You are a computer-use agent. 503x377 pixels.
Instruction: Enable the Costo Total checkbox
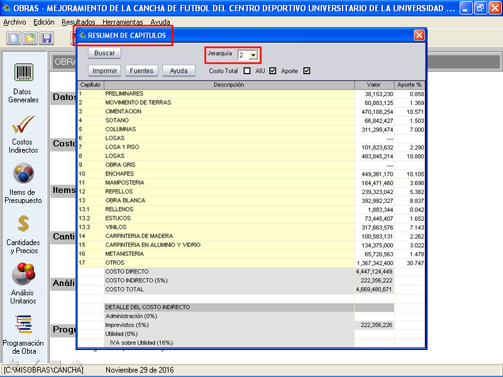point(247,71)
